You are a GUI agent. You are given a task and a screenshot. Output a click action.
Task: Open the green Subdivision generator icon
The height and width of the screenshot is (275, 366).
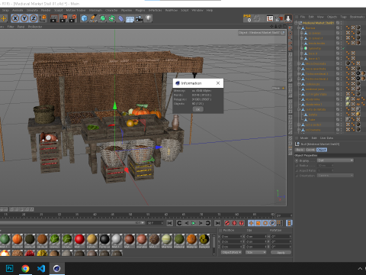click(103, 18)
